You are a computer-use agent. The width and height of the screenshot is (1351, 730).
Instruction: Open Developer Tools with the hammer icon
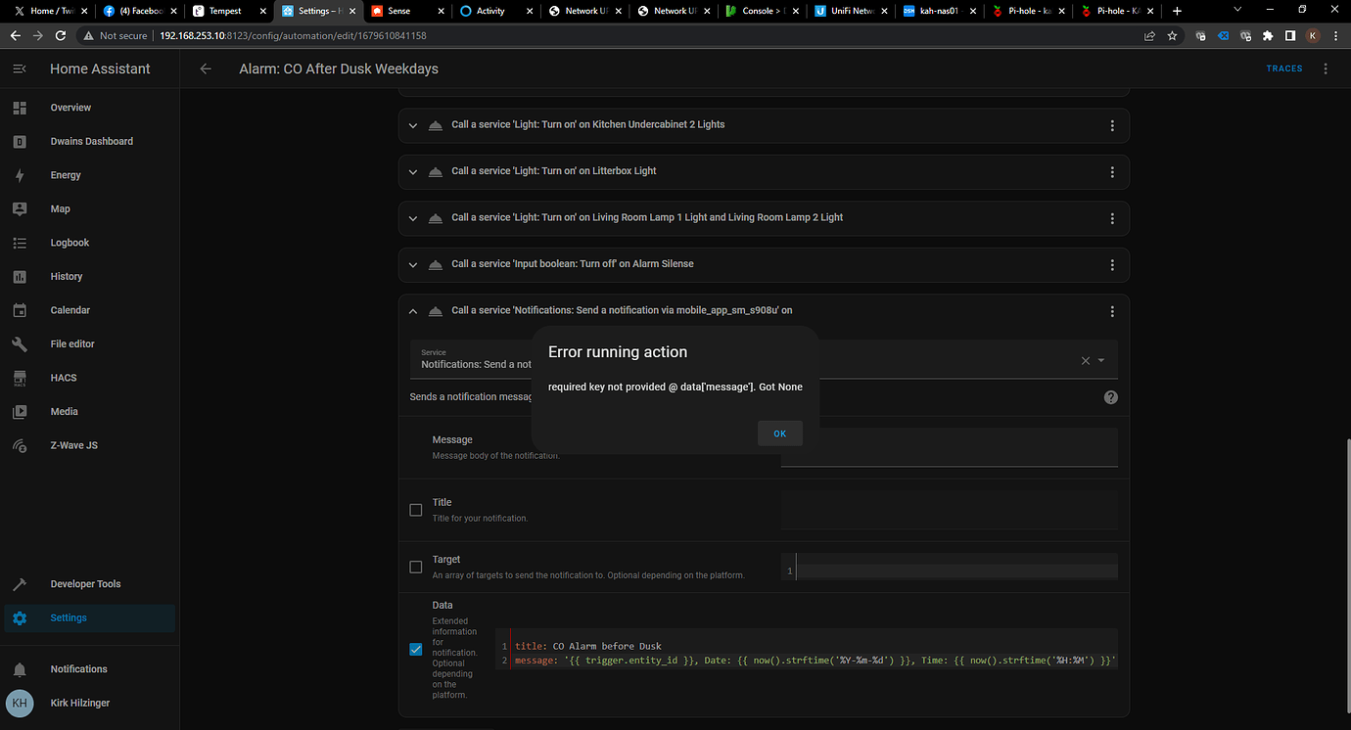pos(85,583)
